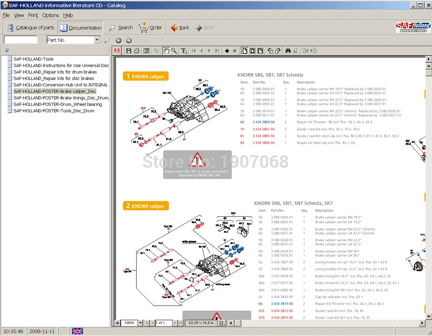Open Repair kits for disc brakes
The image size is (432, 336).
tap(54, 78)
